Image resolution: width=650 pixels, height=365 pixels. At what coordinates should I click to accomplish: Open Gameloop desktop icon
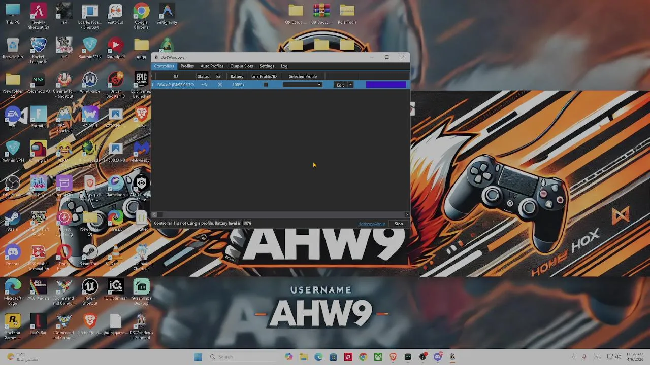pyautogui.click(x=115, y=187)
